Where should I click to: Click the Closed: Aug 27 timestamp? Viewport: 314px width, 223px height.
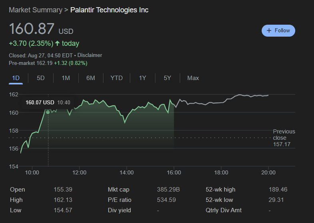click(x=41, y=55)
